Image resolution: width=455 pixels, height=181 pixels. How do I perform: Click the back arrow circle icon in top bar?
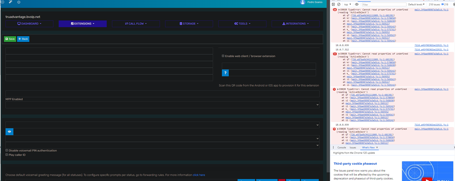pos(2,2)
